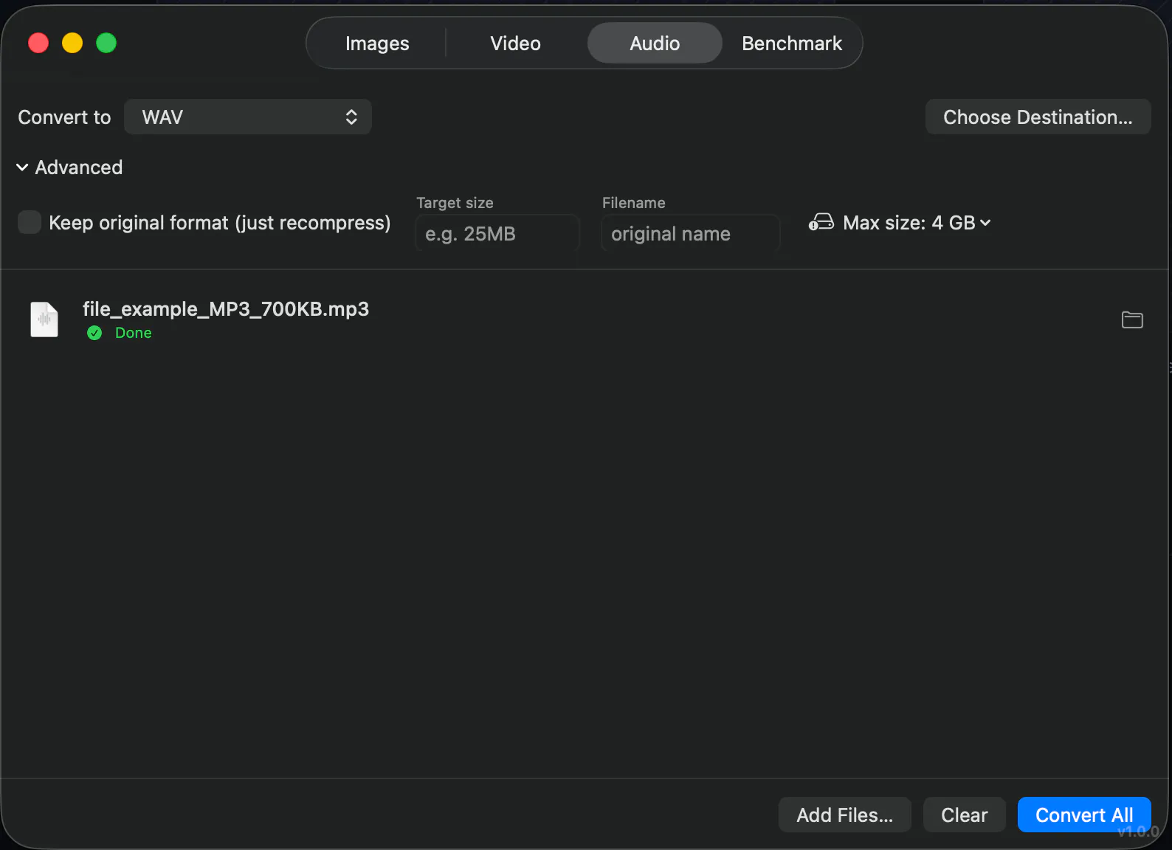Screen dimensions: 1172x850
Task: Click the drive icon beside Max size
Action: point(821,222)
